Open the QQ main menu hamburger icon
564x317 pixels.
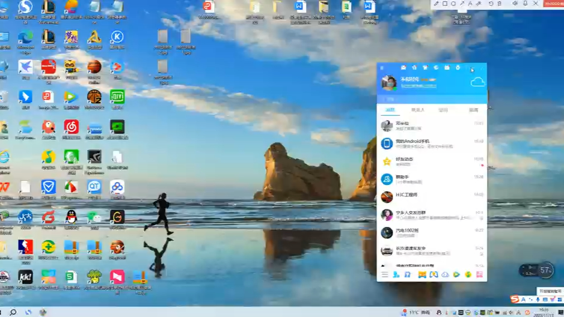tap(385, 274)
